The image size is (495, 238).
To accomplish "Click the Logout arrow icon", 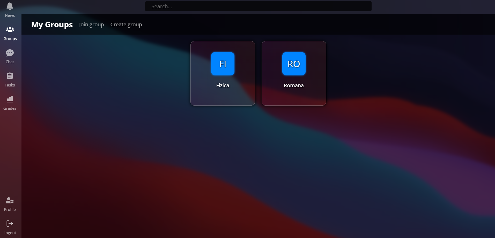I will point(10,224).
